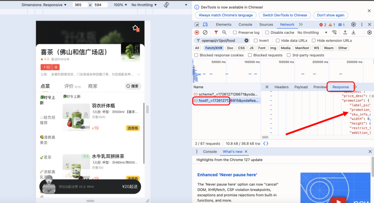
Task: Show more detail tabs after Response
Action: (355, 87)
